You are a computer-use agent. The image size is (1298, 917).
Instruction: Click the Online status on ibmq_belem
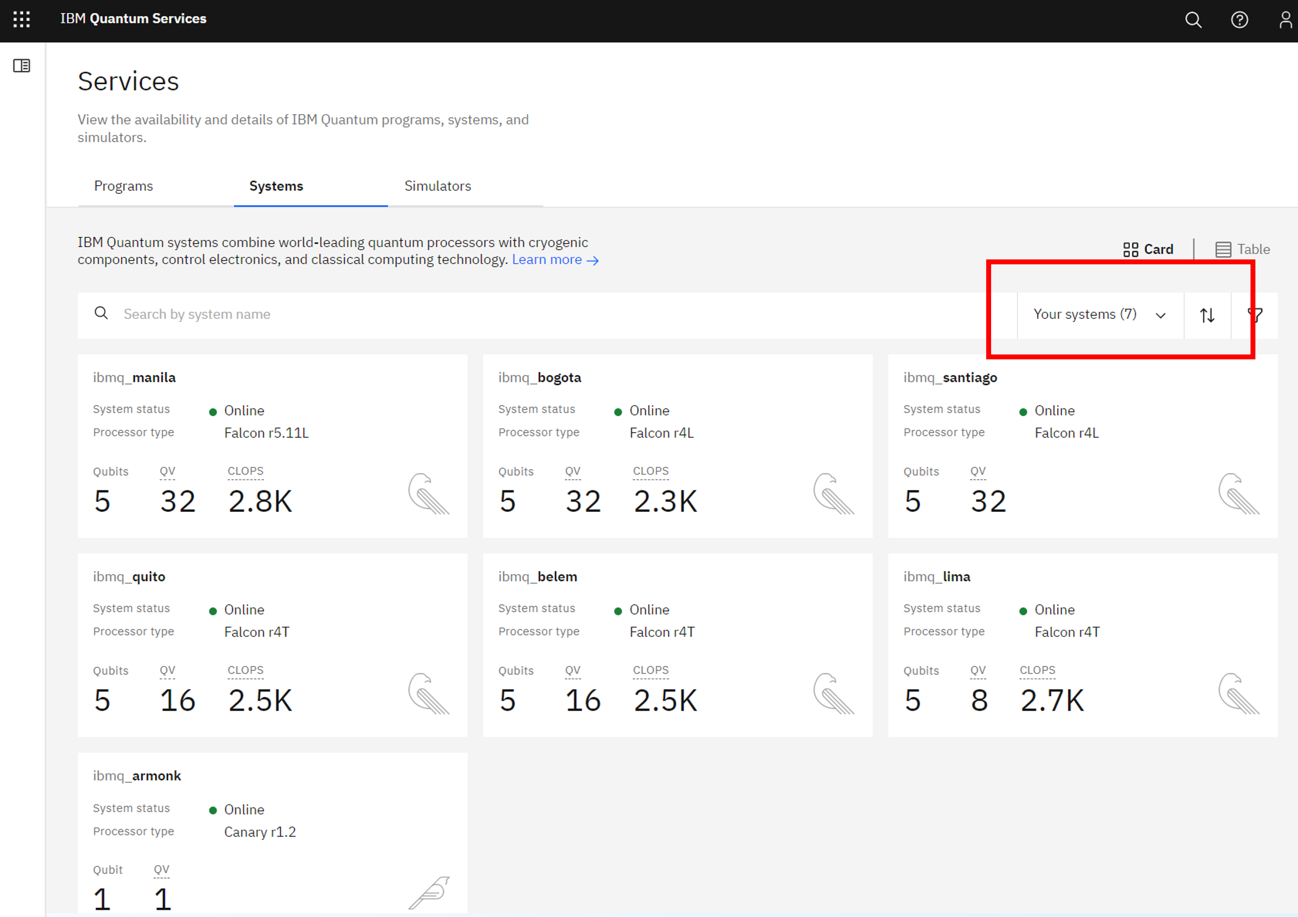tap(649, 610)
